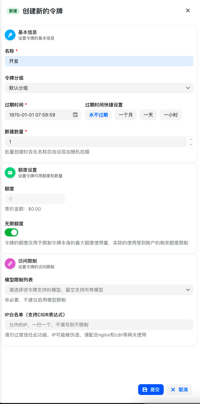The height and width of the screenshot is (404, 200).
Task: Open the 模型限制列表 dropdown
Action: [99, 290]
